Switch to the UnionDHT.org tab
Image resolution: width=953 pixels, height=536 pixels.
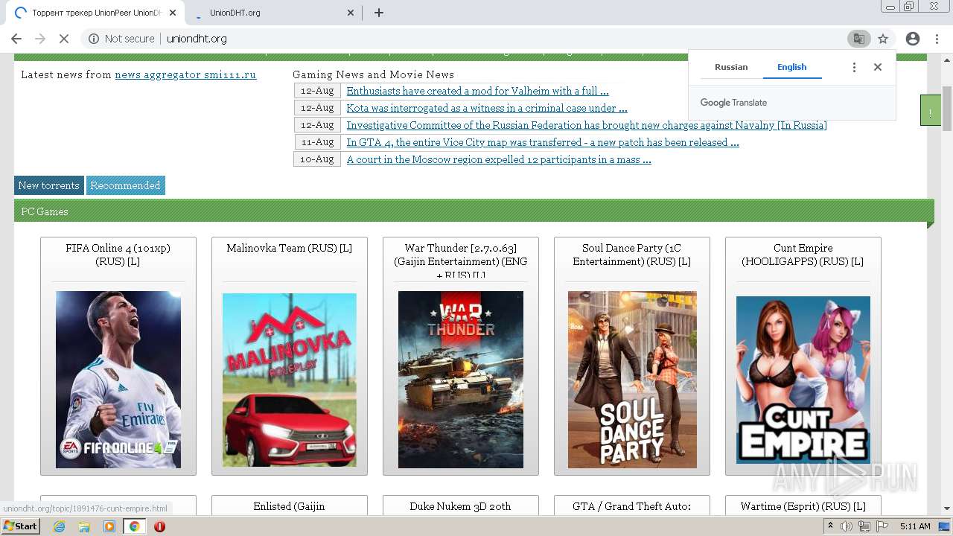coord(273,13)
